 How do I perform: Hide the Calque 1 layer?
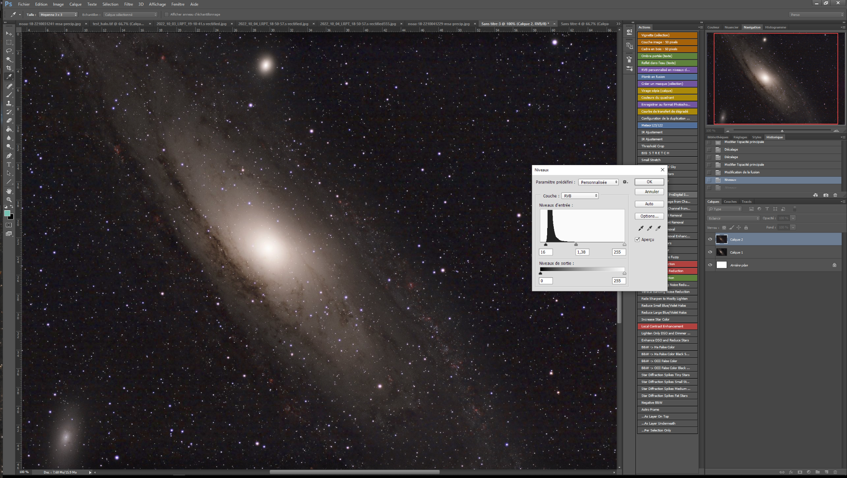point(710,252)
